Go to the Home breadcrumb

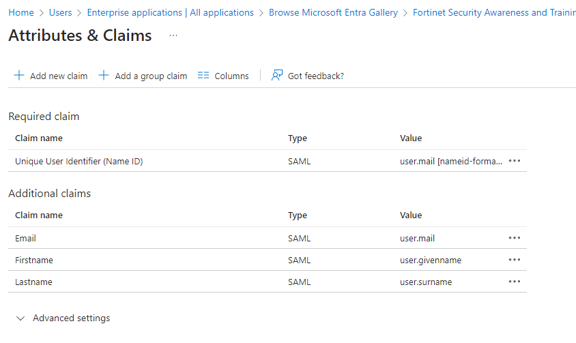coord(21,13)
